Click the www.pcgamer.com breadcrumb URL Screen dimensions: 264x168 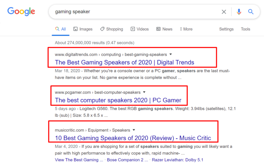[x=98, y=92]
